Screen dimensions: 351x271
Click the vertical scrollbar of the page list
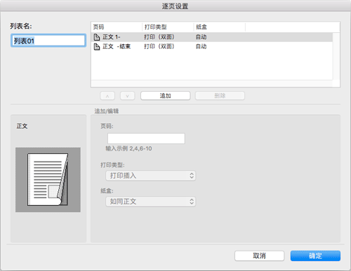tap(336, 56)
